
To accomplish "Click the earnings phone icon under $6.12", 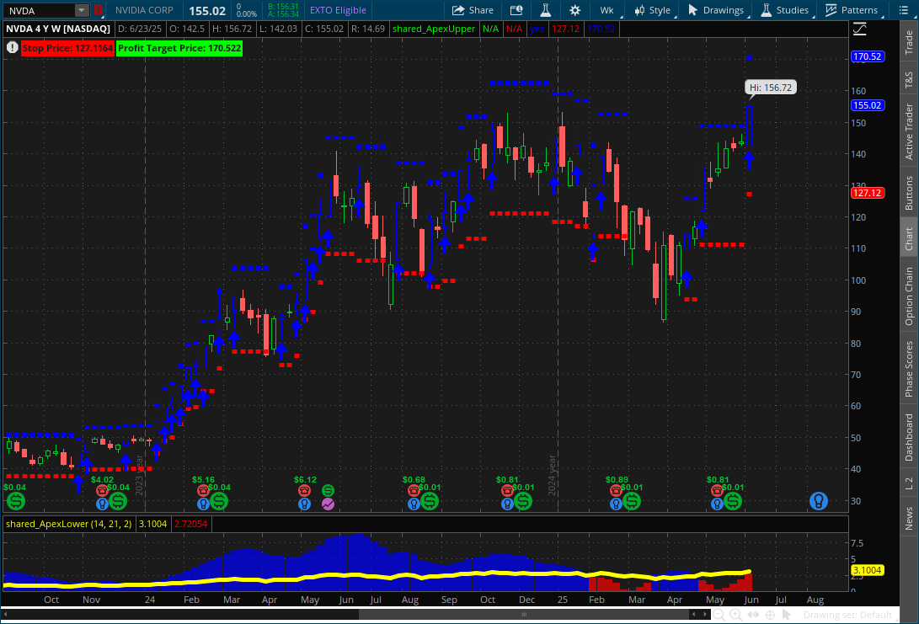I will pos(304,490).
